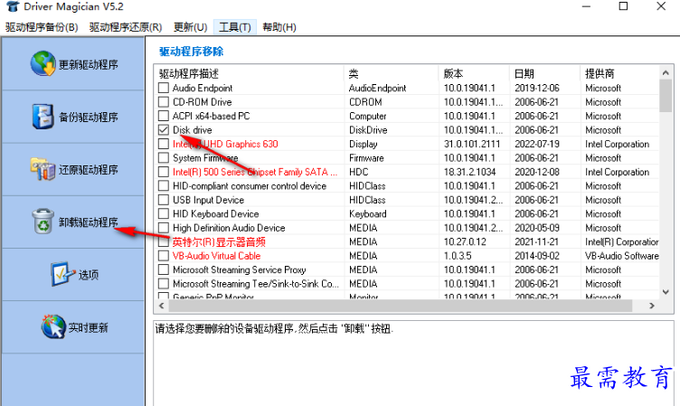Click the Keyboard class cell

[x=367, y=213]
